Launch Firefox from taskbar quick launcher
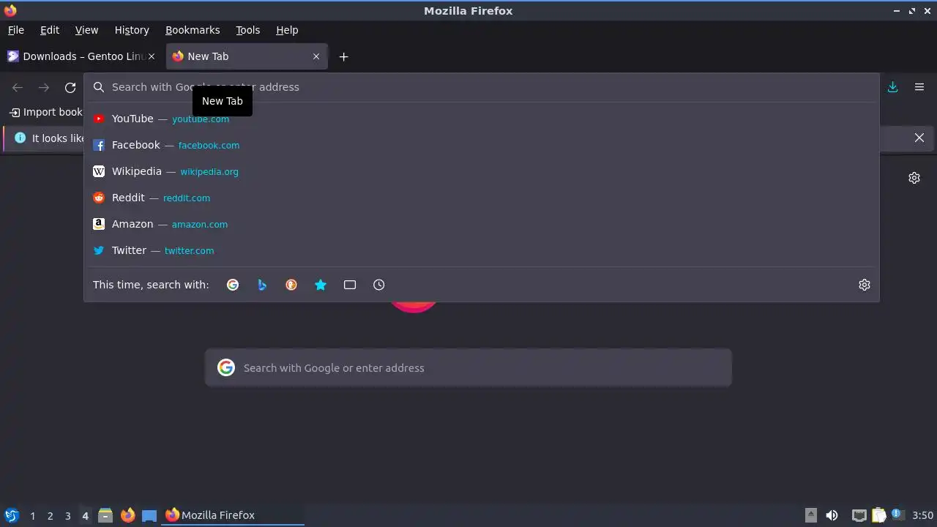This screenshot has height=527, width=937. [x=128, y=515]
